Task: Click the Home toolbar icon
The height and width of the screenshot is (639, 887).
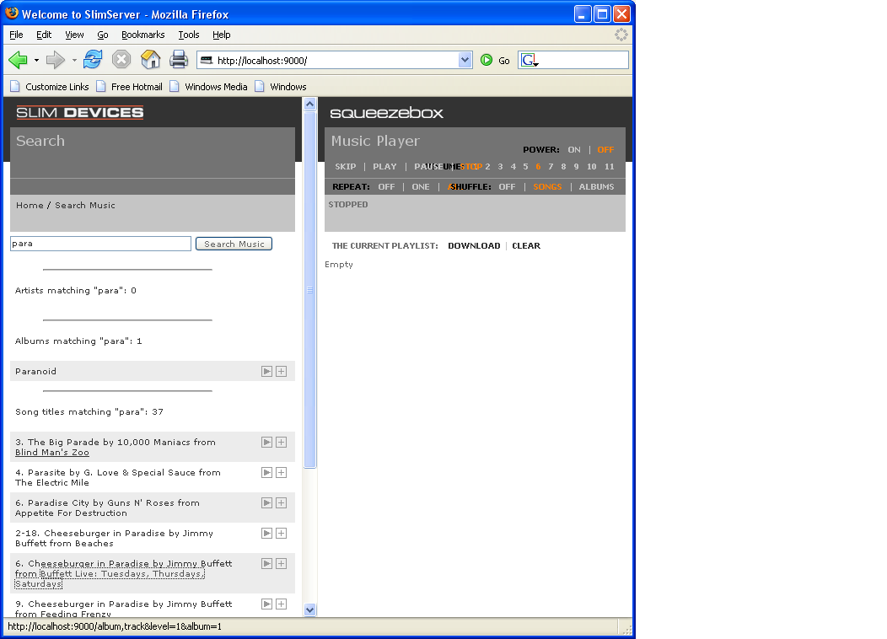Action: (x=150, y=60)
